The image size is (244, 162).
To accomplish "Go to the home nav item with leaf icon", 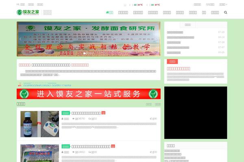I will (x=109, y=13).
